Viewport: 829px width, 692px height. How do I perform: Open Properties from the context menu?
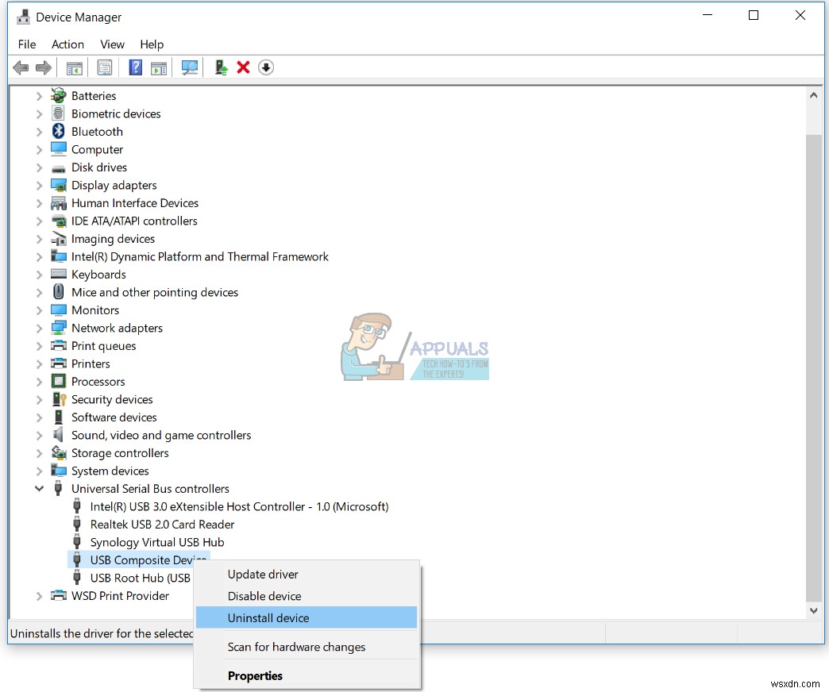click(255, 675)
